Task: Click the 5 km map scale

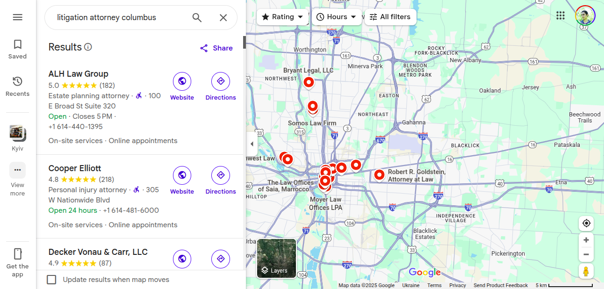Action: point(564,285)
